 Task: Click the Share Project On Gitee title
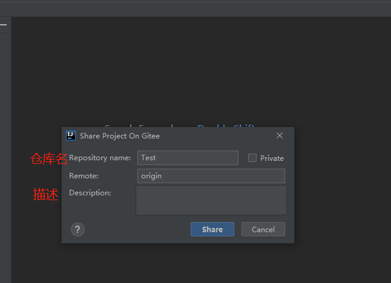(x=120, y=136)
